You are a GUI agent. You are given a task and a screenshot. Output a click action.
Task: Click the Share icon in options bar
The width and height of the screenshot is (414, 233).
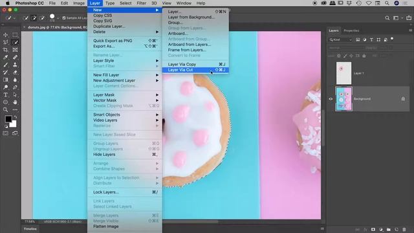(x=409, y=18)
